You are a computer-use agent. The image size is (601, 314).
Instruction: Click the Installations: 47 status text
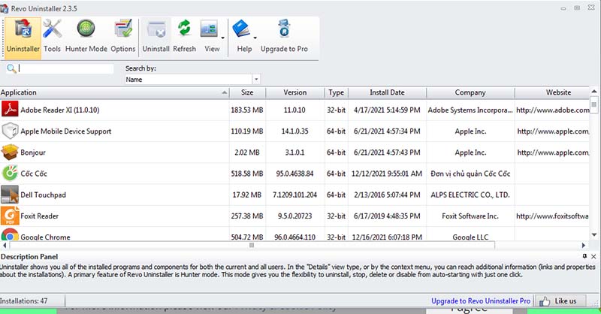(x=24, y=301)
